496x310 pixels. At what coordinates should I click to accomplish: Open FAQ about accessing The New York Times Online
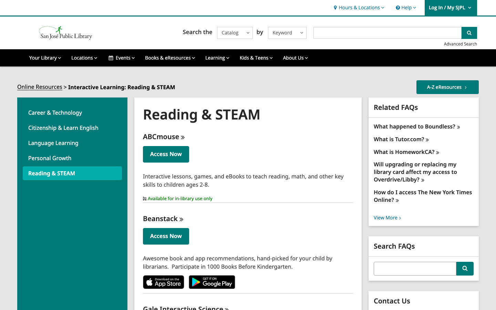tap(423, 196)
